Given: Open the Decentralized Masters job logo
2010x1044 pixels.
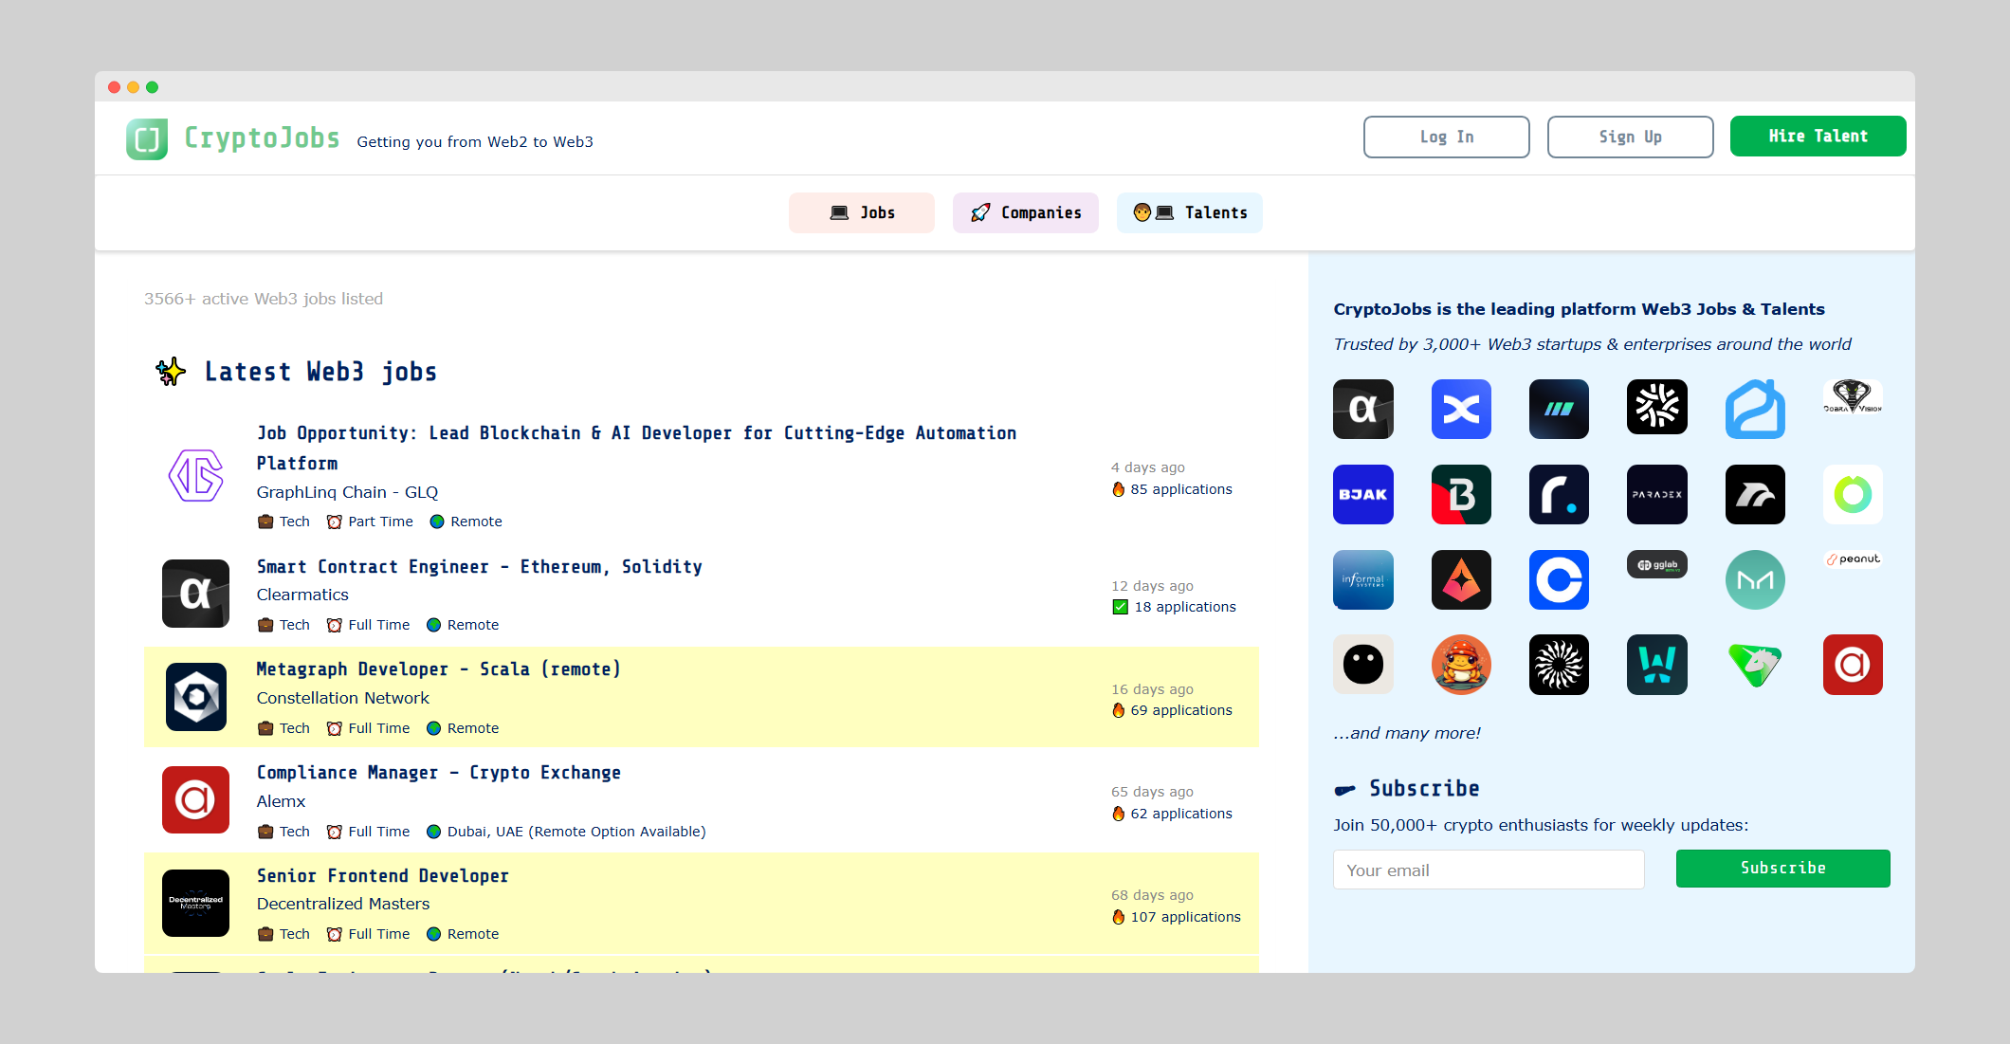Looking at the screenshot, I should tap(195, 903).
